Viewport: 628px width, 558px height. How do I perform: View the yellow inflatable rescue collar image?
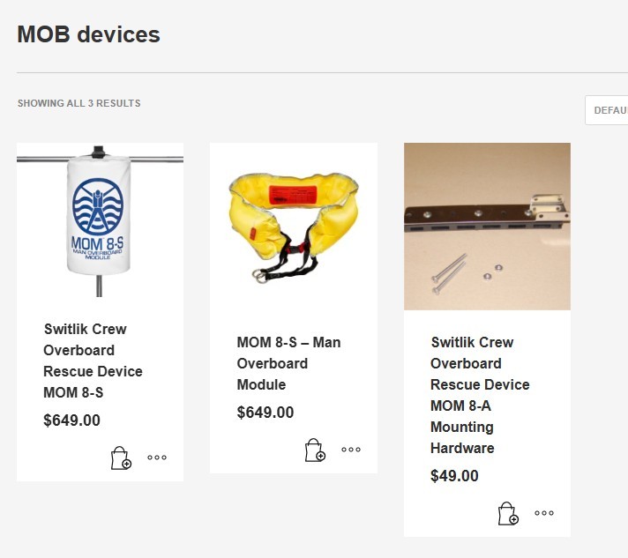tap(293, 227)
